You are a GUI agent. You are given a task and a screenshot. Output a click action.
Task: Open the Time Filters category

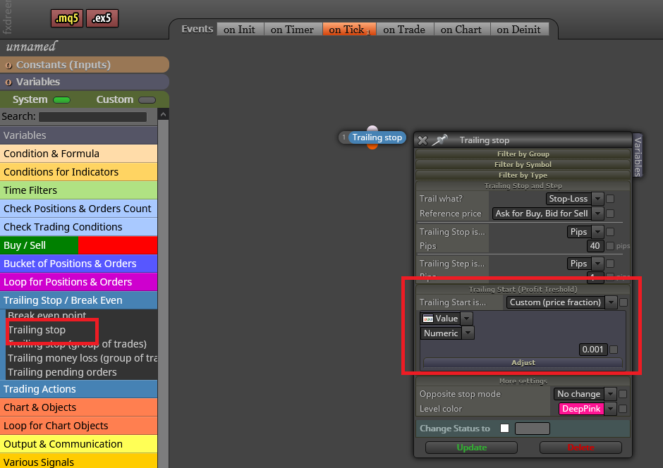click(79, 190)
